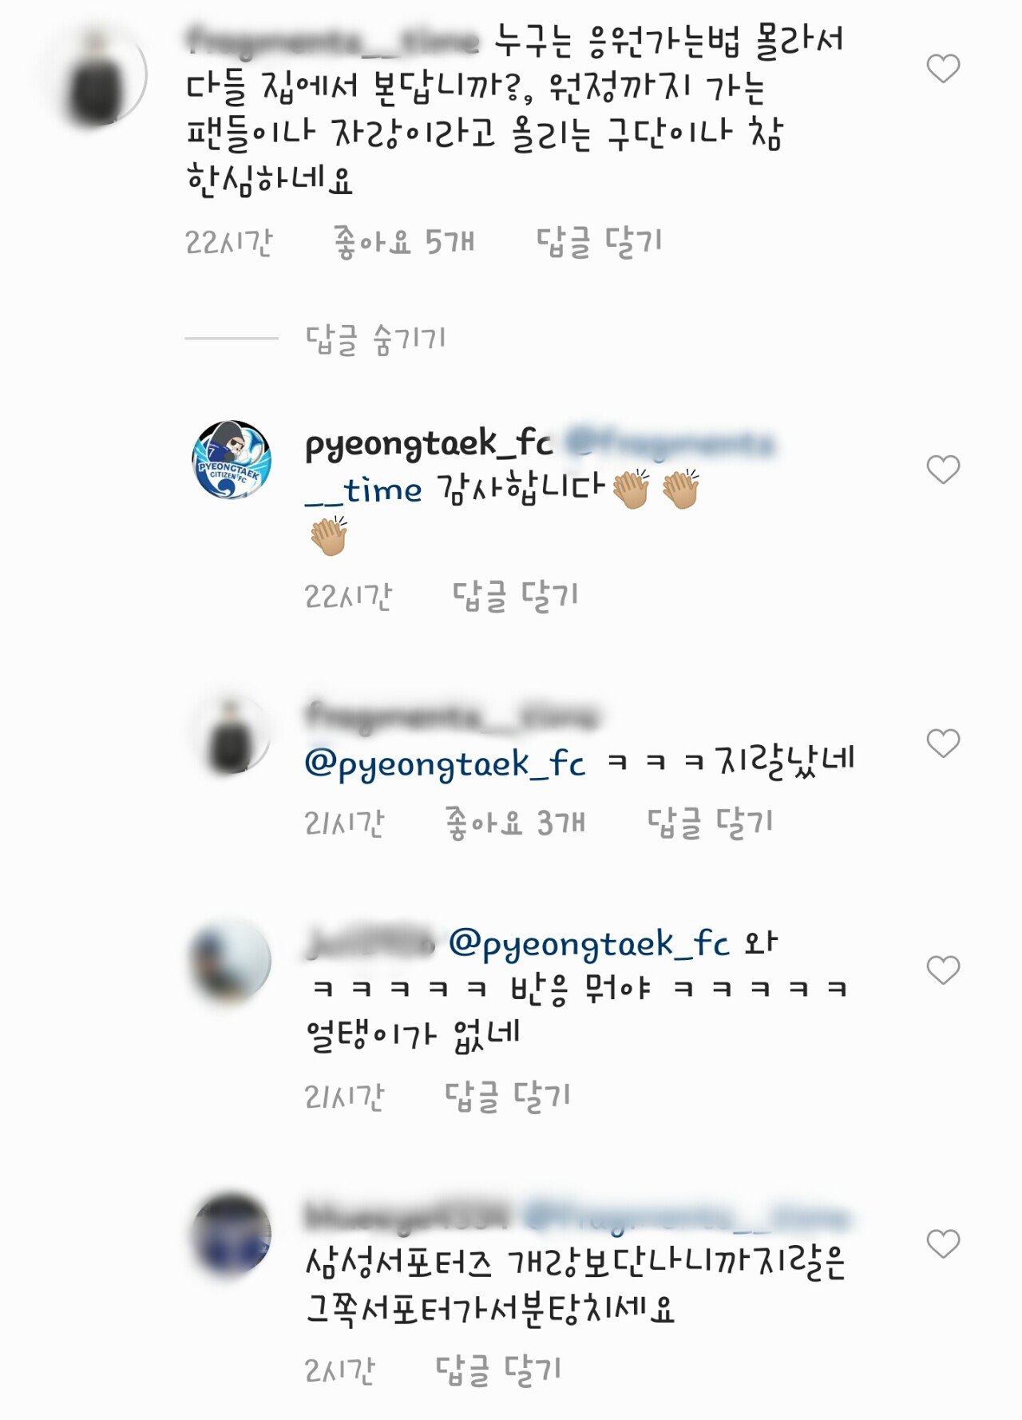
Task: Open avatar beside 삼성서포터즈 comment
Action: (232, 1235)
